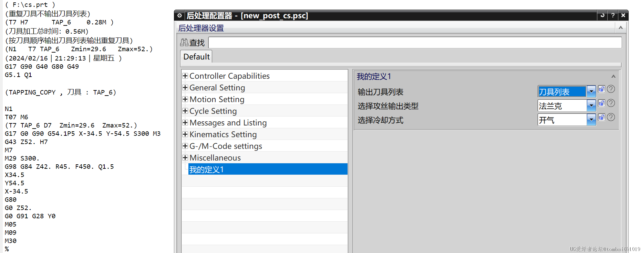The height and width of the screenshot is (253, 641).
Task: Expand Cycle Setting node plus box
Action: [x=185, y=111]
